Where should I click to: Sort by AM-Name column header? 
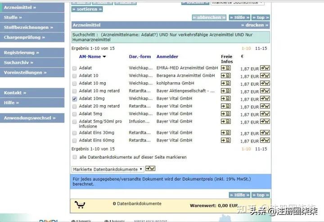point(90,57)
